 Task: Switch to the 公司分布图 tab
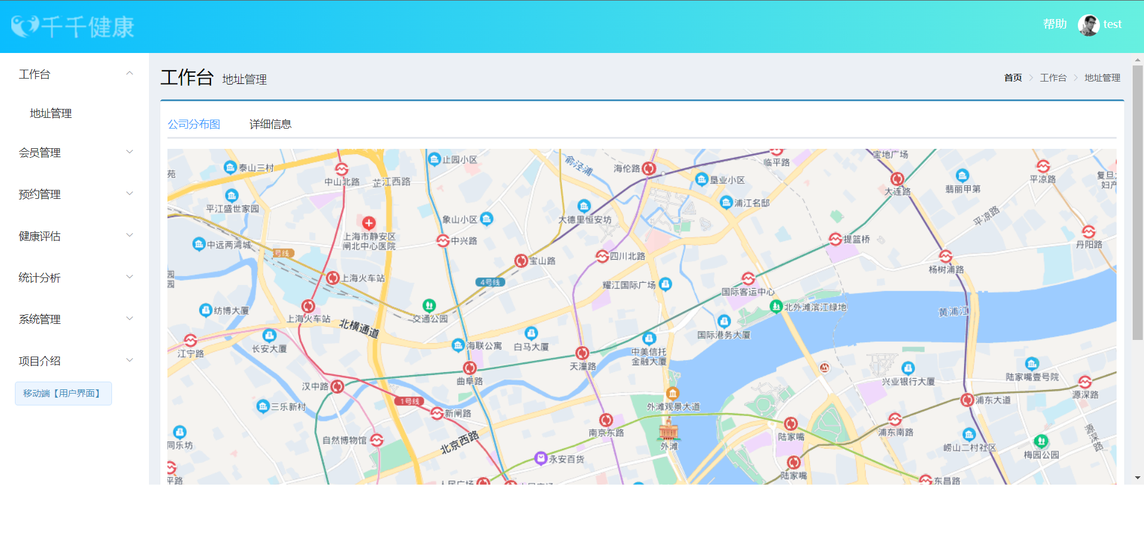click(x=194, y=124)
